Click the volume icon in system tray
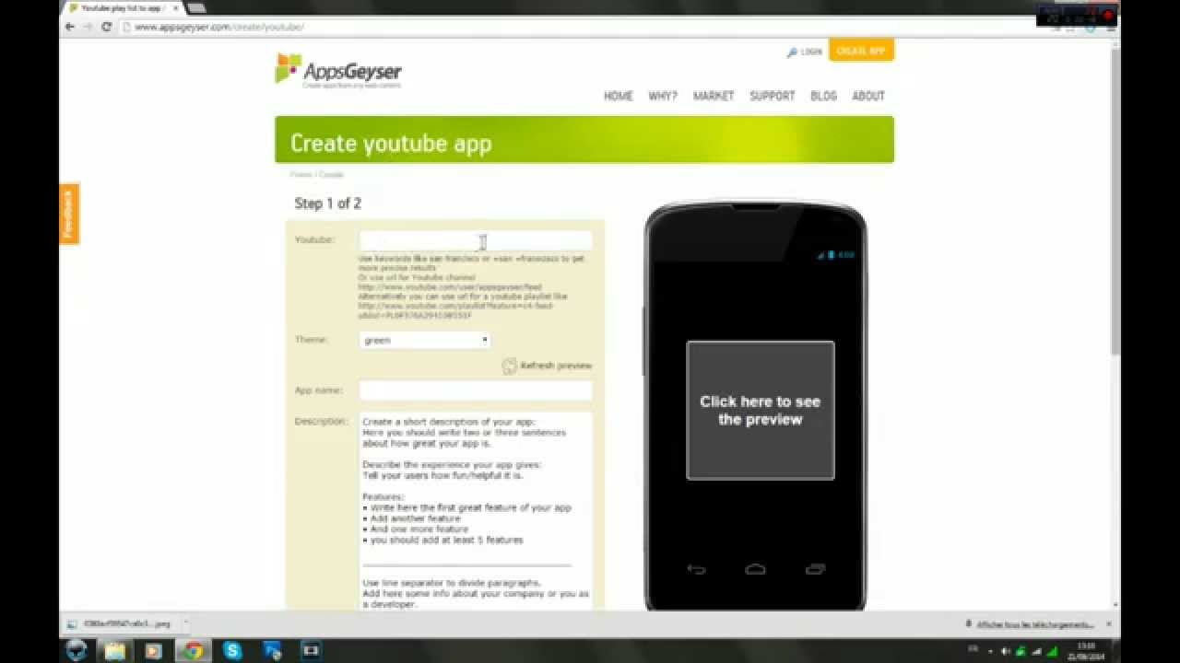This screenshot has width=1180, height=663. click(x=1005, y=650)
